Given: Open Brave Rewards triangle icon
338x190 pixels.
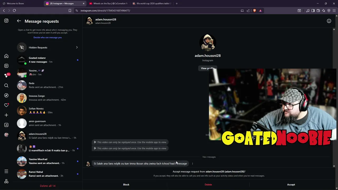Looking at the screenshot, I should pyautogui.click(x=260, y=11).
